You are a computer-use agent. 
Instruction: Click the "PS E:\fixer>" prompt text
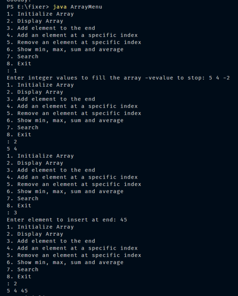point(28,7)
